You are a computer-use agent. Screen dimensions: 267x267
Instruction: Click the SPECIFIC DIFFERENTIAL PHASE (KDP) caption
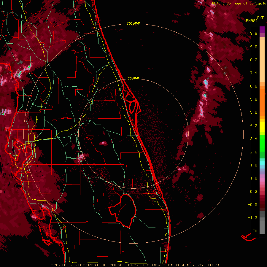[x=95, y=265]
